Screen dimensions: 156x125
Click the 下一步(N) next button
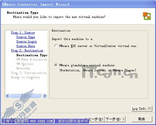(115, 119)
